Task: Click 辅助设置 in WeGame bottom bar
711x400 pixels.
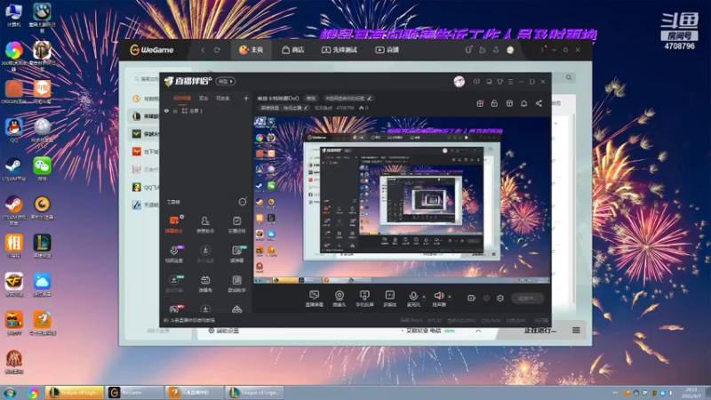Action: (x=223, y=331)
